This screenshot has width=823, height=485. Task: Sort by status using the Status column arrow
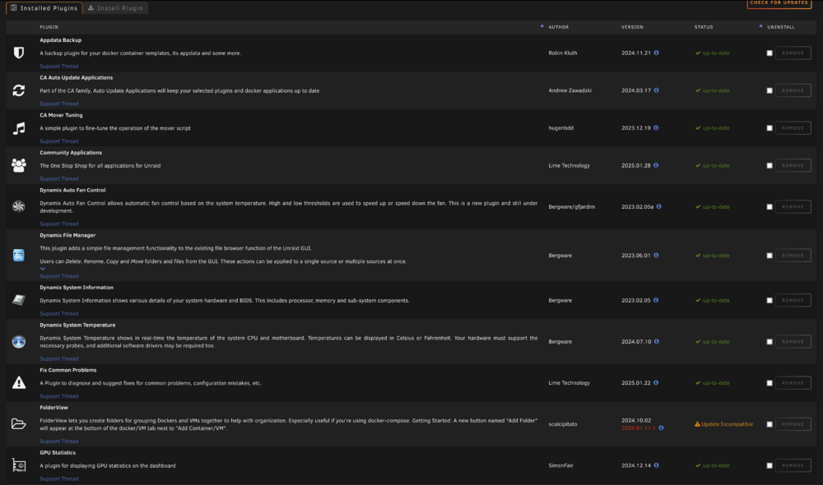tap(760, 25)
